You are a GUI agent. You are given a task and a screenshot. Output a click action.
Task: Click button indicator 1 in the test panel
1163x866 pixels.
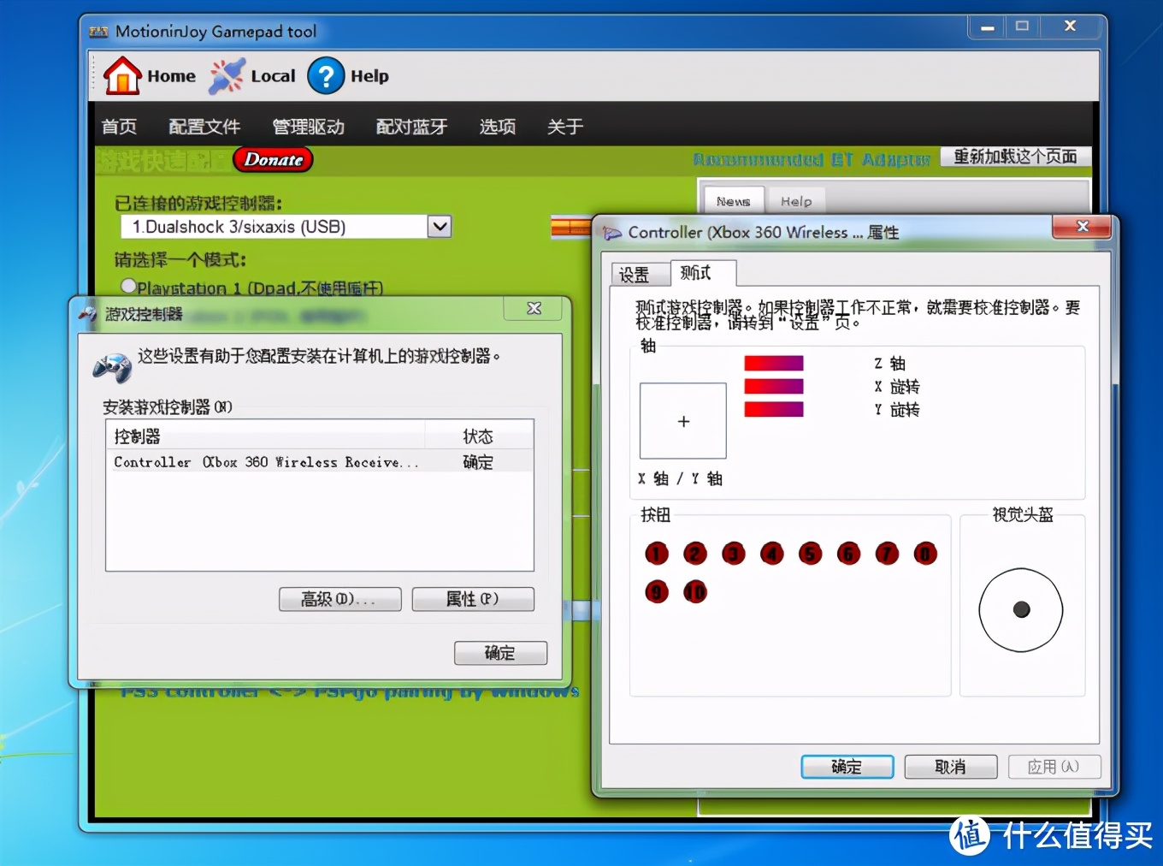point(656,554)
